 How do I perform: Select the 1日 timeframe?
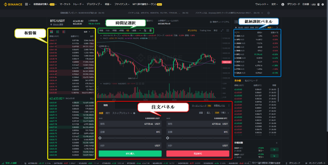pos(127,30)
